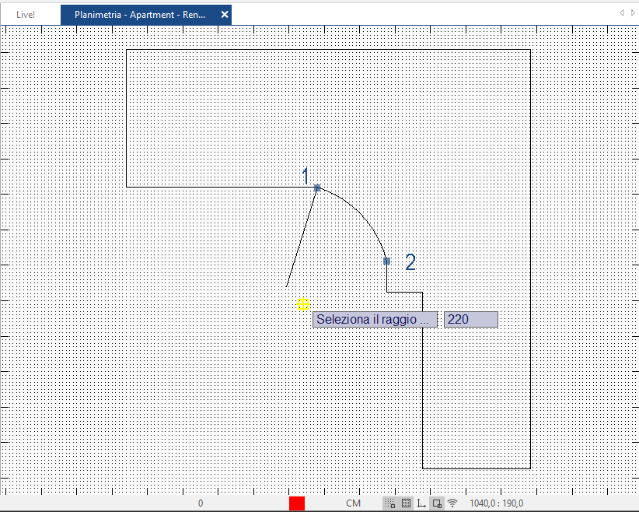
Task: Click arc handle point 1
Action: (317, 188)
